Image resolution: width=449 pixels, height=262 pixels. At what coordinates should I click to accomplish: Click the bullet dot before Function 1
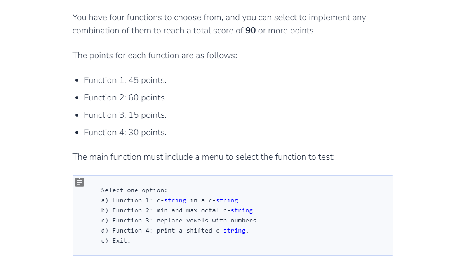(x=77, y=80)
